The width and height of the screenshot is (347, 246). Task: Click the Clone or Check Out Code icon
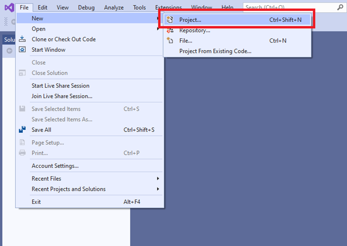22,39
